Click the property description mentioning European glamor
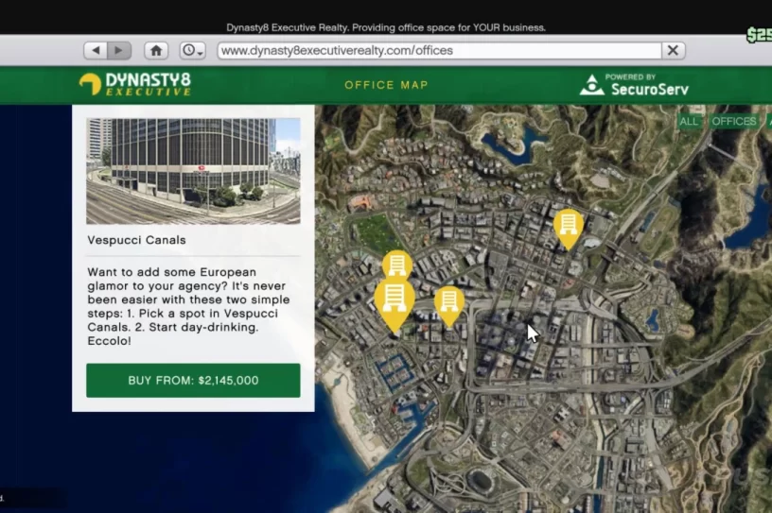The width and height of the screenshot is (772, 513). (x=188, y=306)
